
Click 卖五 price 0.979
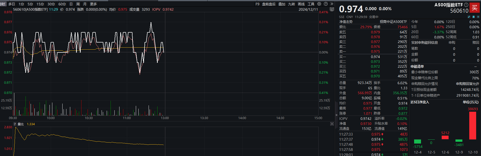(x=375, y=32)
